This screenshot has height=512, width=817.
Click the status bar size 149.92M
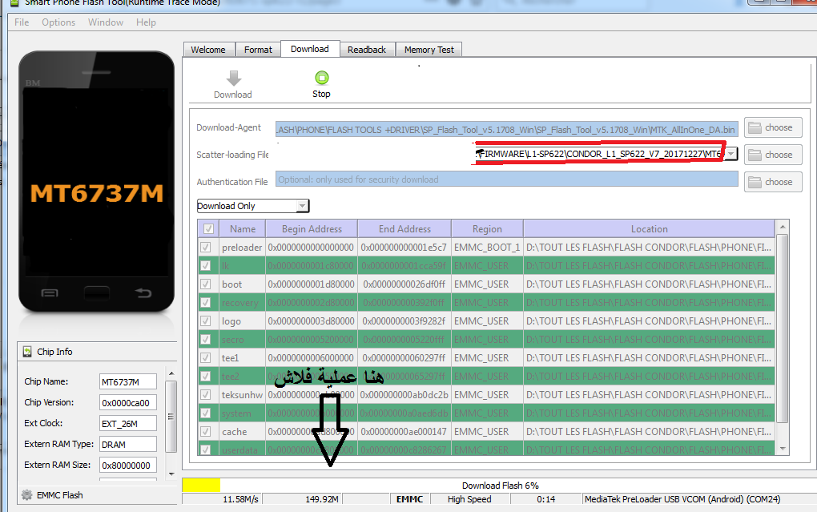(321, 499)
